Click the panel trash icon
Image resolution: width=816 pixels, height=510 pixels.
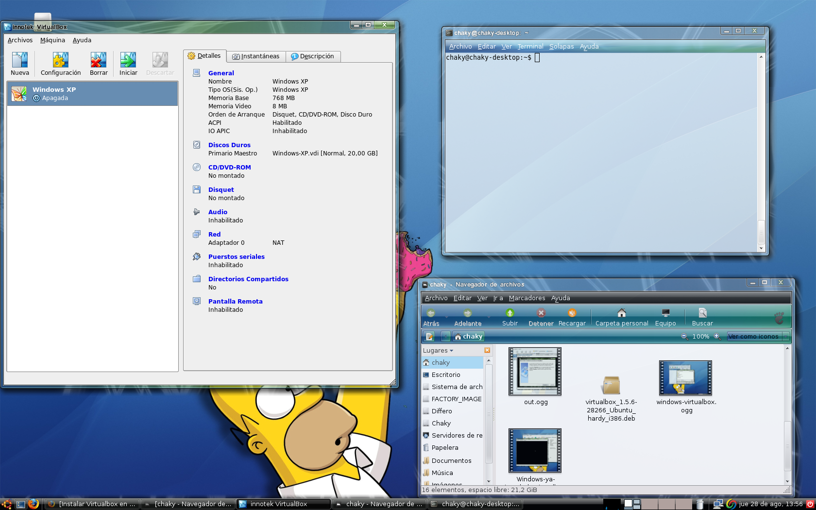tap(700, 504)
